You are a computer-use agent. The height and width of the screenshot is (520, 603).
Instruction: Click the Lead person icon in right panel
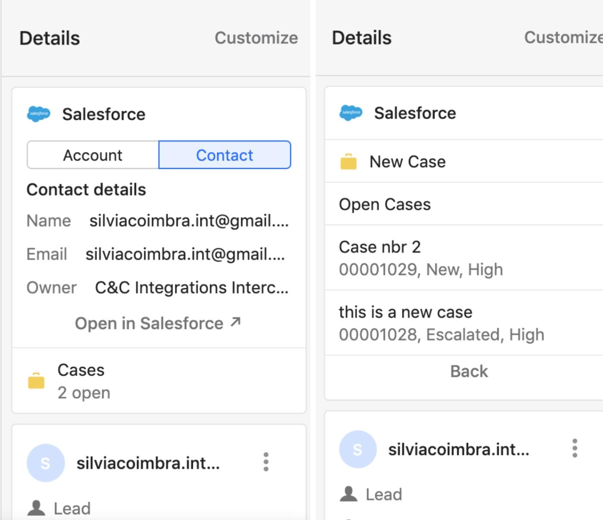pos(348,494)
